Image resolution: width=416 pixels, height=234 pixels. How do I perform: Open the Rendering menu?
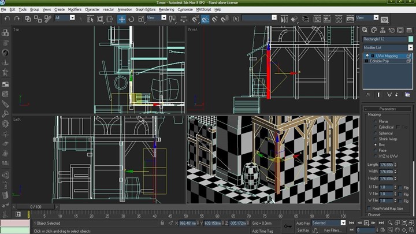[166, 9]
